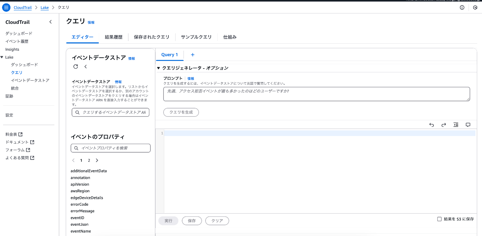Open 設定 in the sidebar
This screenshot has width=482, height=236.
point(9,115)
